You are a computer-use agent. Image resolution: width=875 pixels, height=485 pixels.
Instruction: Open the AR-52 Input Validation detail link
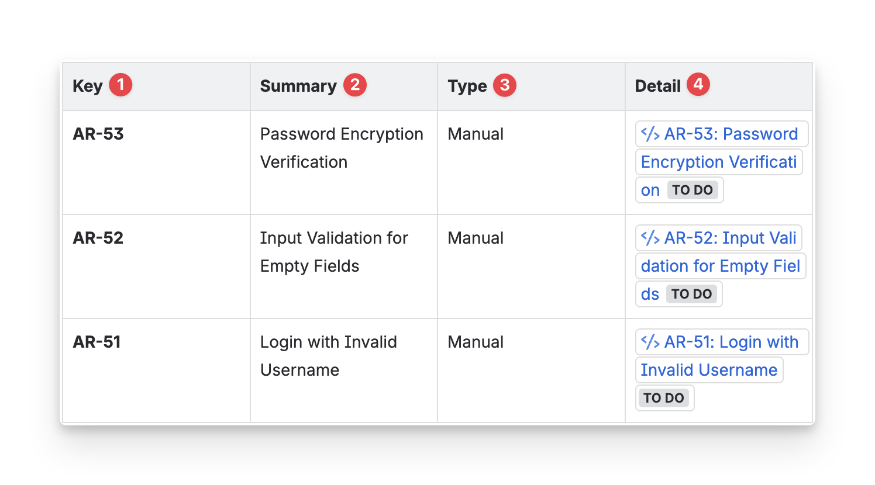point(730,238)
